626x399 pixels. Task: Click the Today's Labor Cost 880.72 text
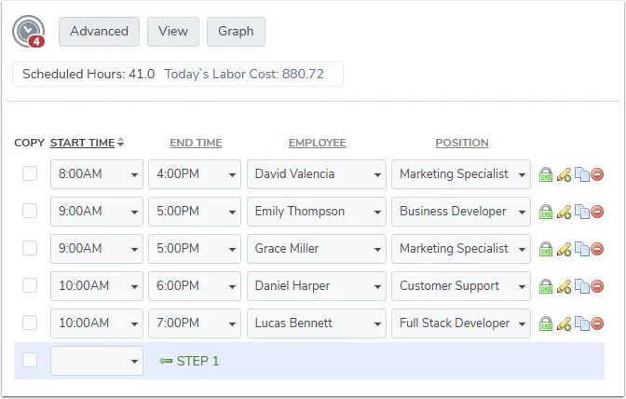244,74
